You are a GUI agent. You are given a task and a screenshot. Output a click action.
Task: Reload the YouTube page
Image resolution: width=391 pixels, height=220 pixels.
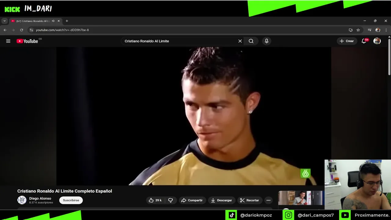point(21,30)
